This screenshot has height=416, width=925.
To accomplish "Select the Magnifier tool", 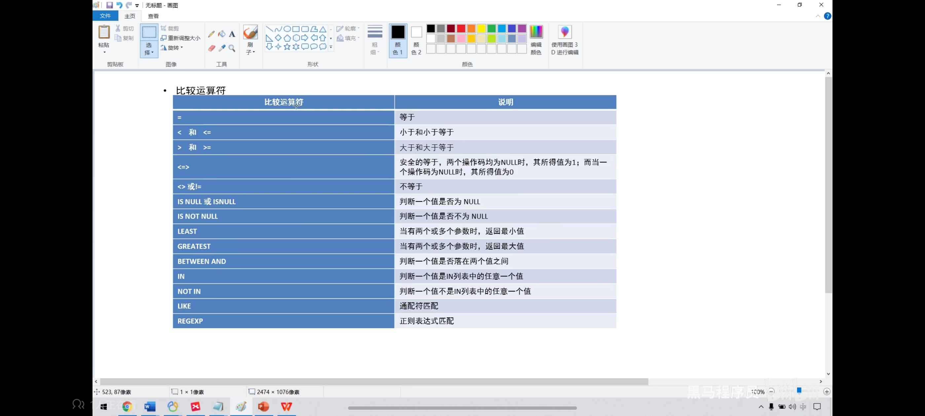I will point(232,48).
